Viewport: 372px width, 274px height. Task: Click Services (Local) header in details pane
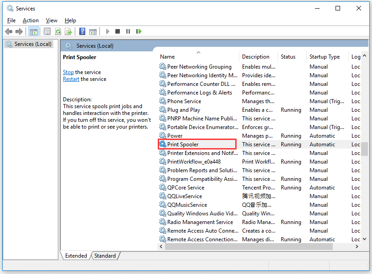click(x=95, y=46)
